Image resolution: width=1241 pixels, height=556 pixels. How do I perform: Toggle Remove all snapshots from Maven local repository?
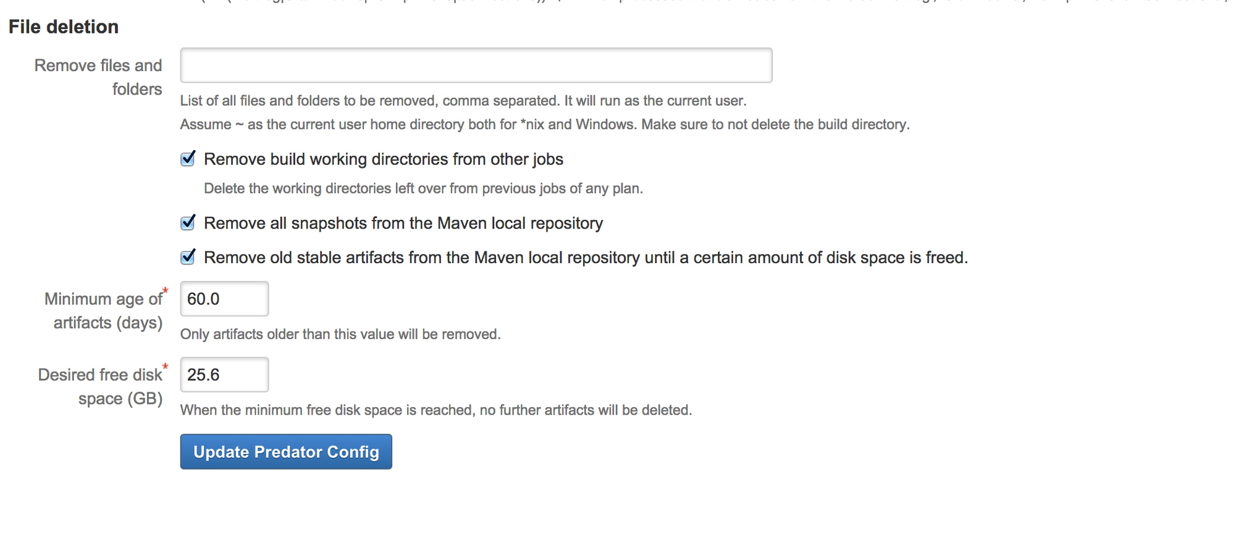pyautogui.click(x=188, y=222)
